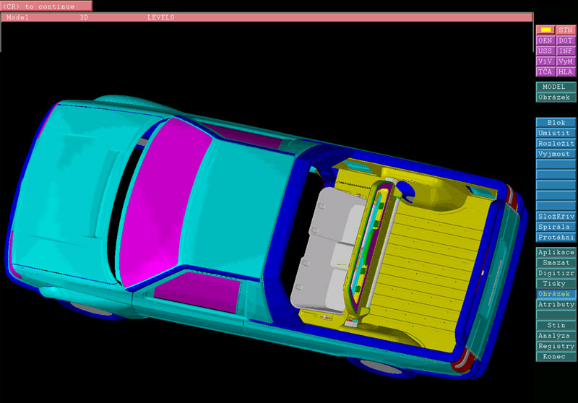The width and height of the screenshot is (578, 403).
Task: Choose the Spirála function
Action: point(556,227)
